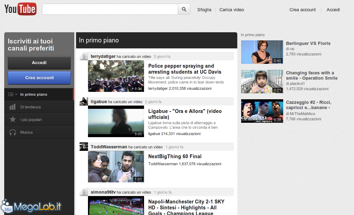Click the simona96tv username in feed header
This screenshot has width=354, height=215.
coord(103,192)
